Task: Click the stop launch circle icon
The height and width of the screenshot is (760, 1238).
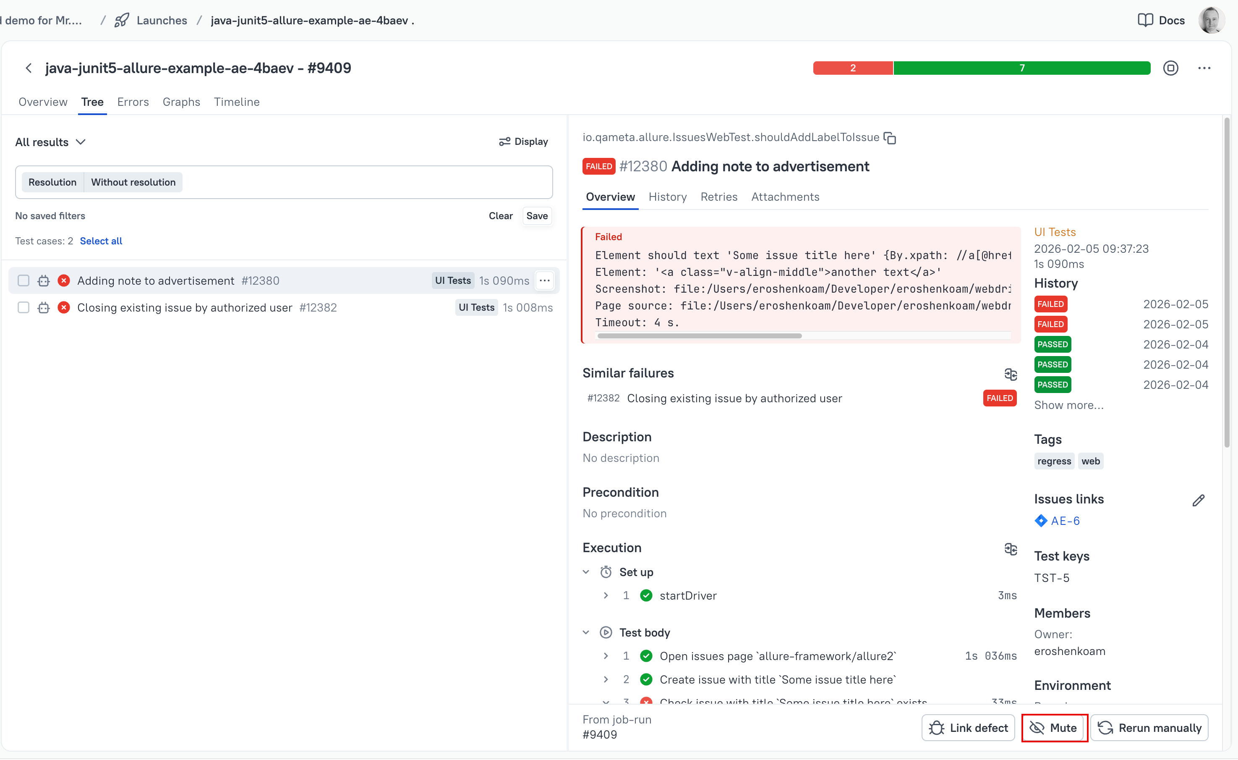Action: tap(1170, 68)
